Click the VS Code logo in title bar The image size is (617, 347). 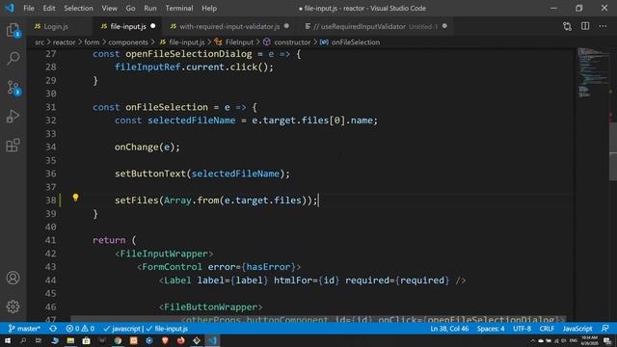(x=10, y=8)
